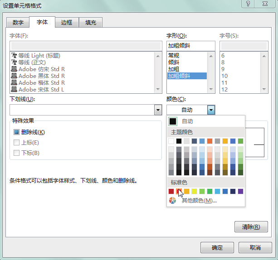
Task: Pick the gold theme color in top row
Action: pyautogui.click(x=225, y=141)
